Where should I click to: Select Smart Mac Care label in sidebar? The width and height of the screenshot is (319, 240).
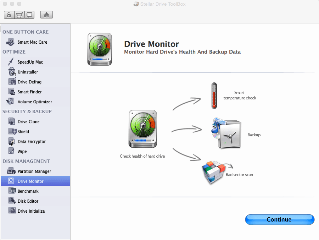pyautogui.click(x=32, y=42)
